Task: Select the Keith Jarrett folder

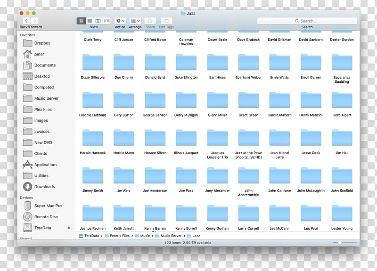Action: (x=124, y=214)
